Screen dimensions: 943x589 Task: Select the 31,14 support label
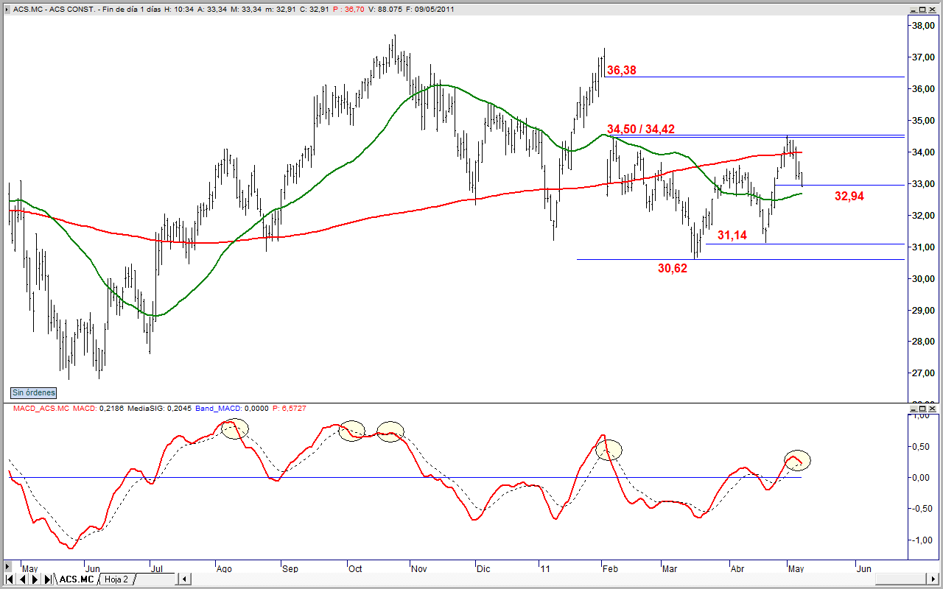[732, 236]
